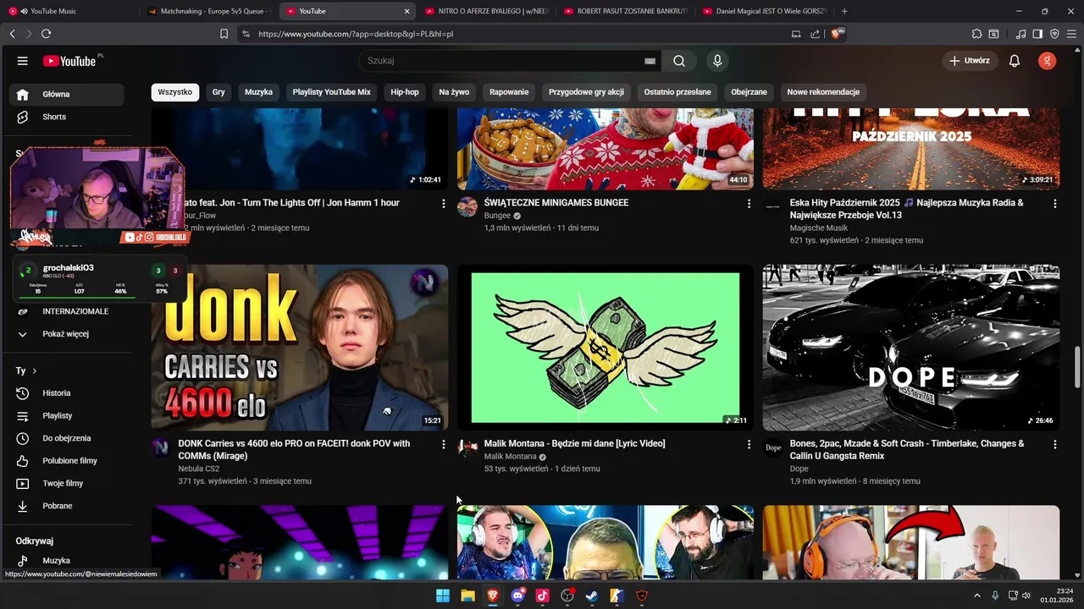Screen dimensions: 1084x609
Task: Bookmark this page with the bookmark icon
Action: (224, 34)
